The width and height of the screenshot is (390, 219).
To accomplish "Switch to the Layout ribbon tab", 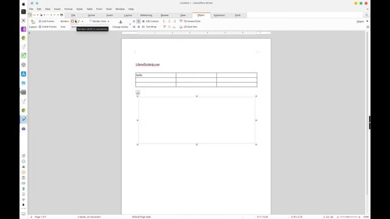I will point(128,15).
